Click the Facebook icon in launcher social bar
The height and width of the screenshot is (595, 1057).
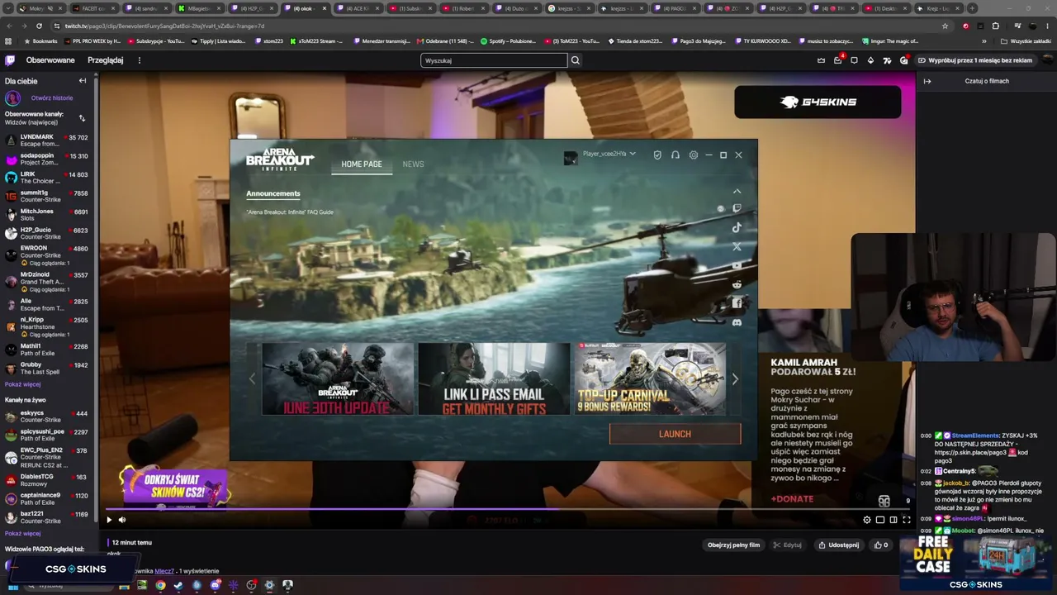tap(737, 303)
